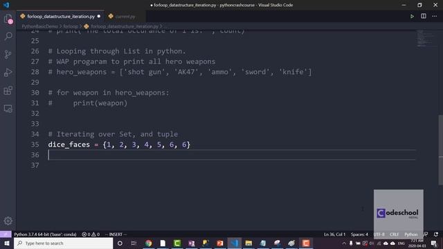The image size is (443, 249).
Task: Change indentation via Spaces: 4
Action: [359, 234]
